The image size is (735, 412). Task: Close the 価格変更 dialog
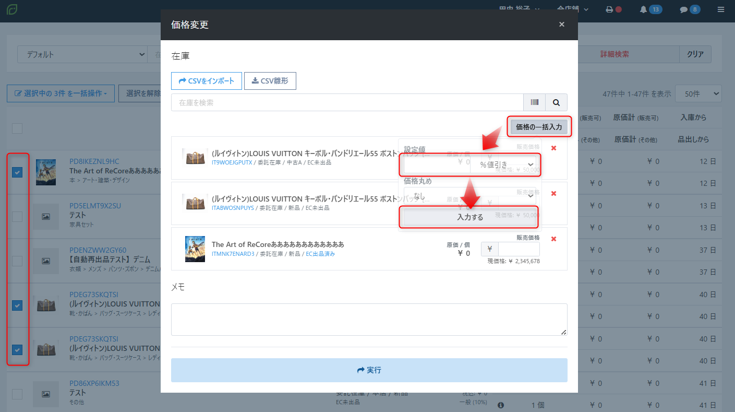coord(561,24)
